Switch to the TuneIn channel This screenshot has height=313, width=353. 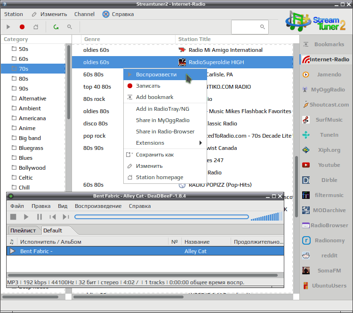pos(326,135)
